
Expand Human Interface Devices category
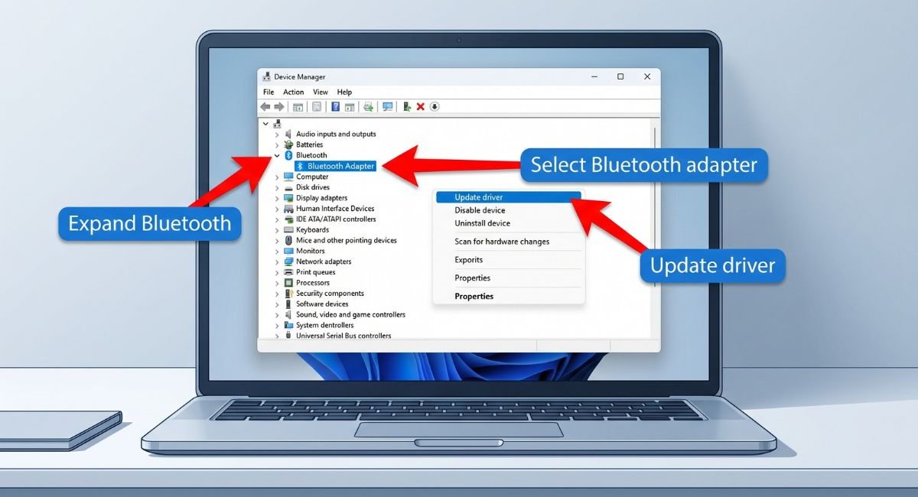click(277, 209)
